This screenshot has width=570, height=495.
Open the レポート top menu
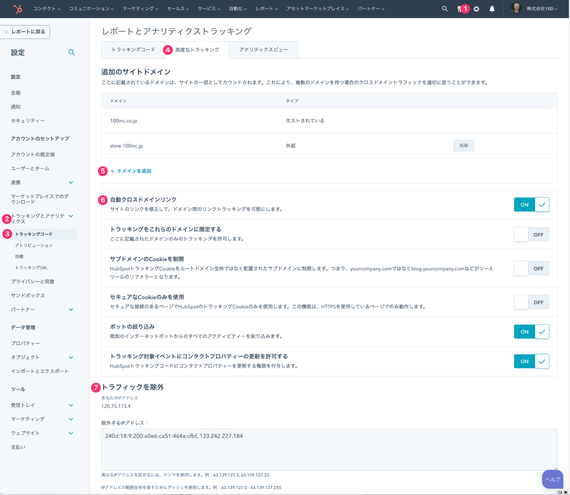(266, 9)
